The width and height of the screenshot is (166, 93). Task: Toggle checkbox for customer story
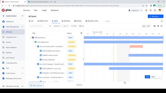[x=38, y=77]
